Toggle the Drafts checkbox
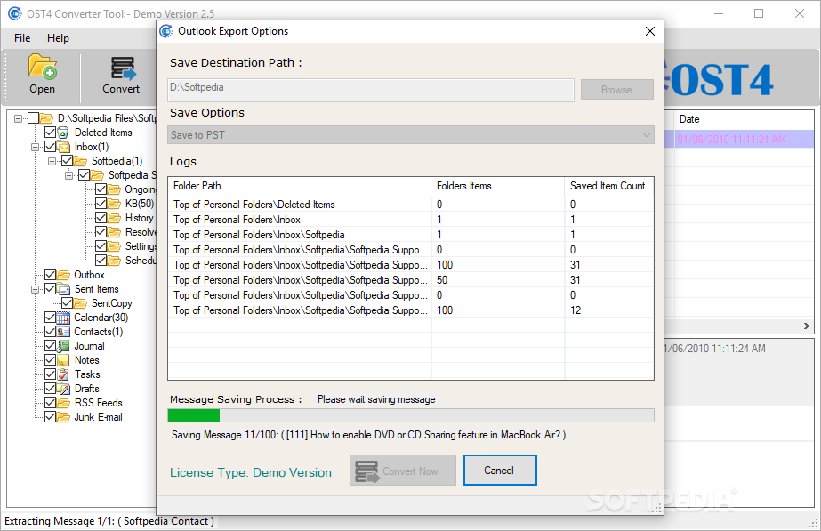The height and width of the screenshot is (531, 821). coord(51,388)
